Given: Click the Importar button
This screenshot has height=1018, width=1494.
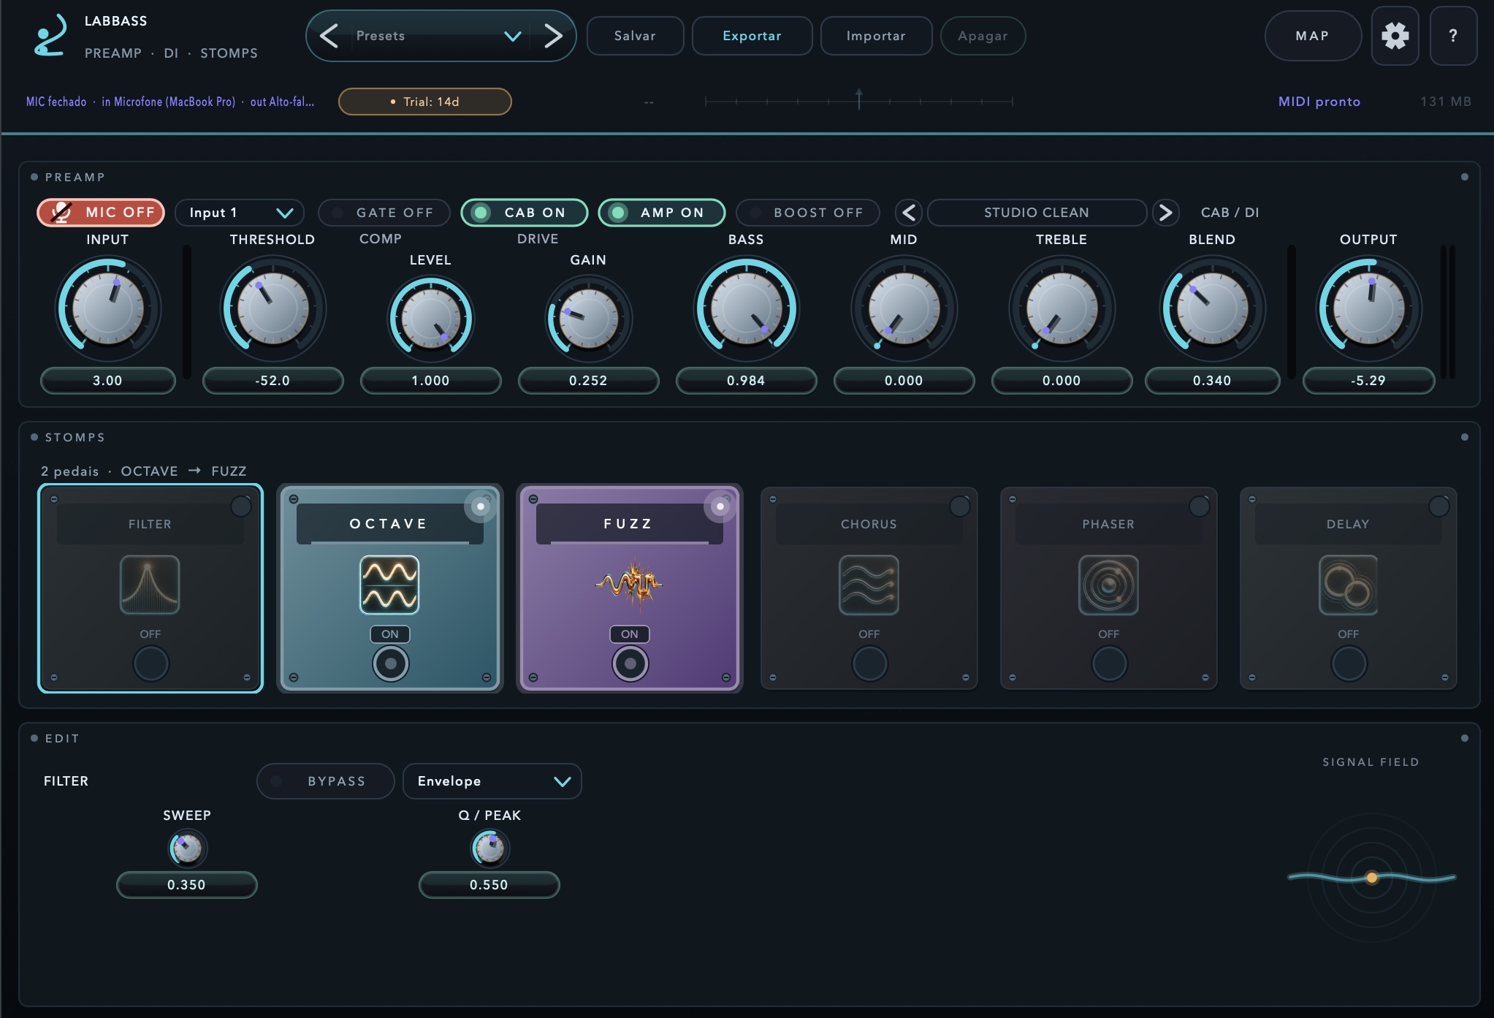Looking at the screenshot, I should [x=876, y=36].
